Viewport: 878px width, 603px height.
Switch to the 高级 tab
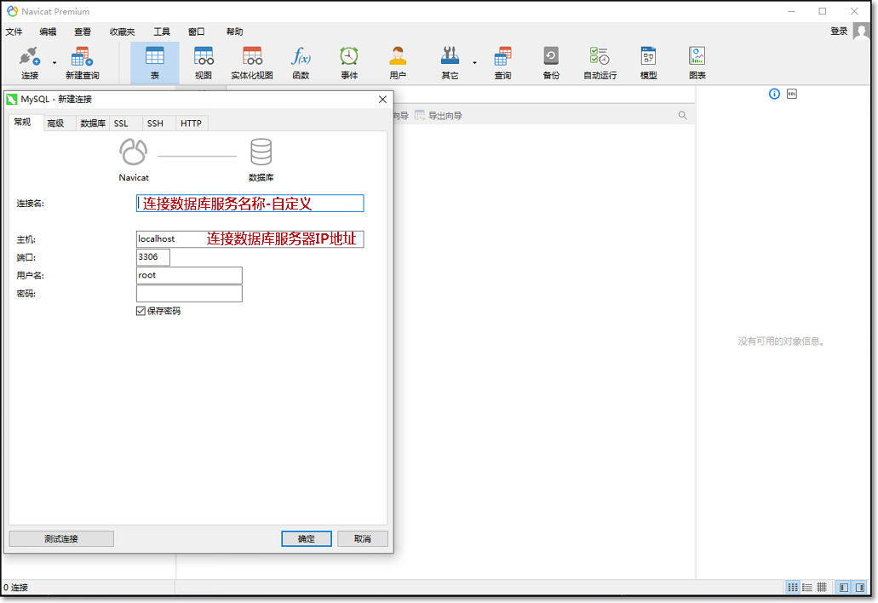pyautogui.click(x=55, y=123)
